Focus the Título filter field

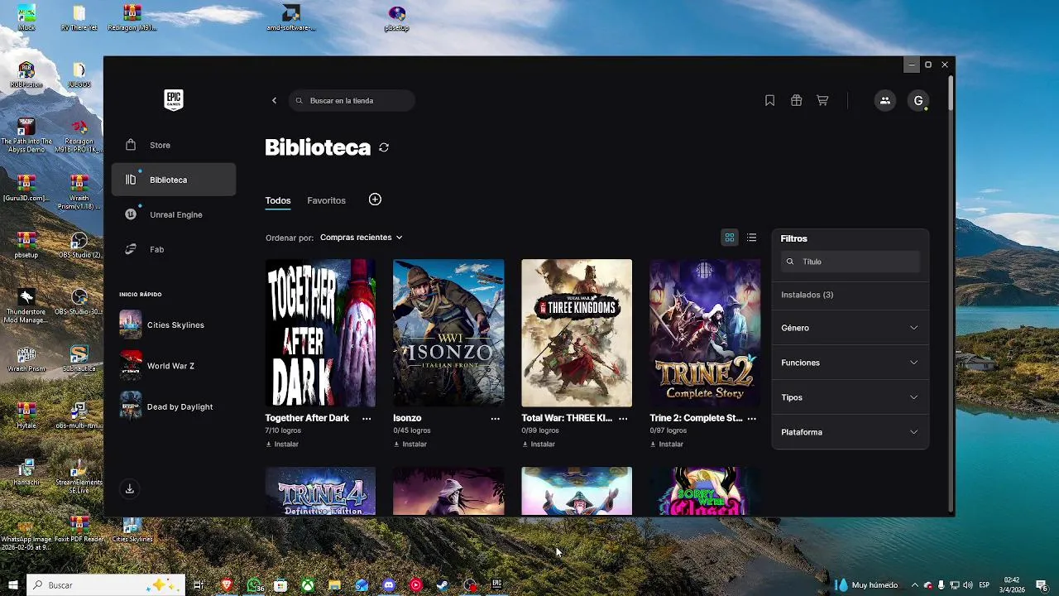click(850, 262)
